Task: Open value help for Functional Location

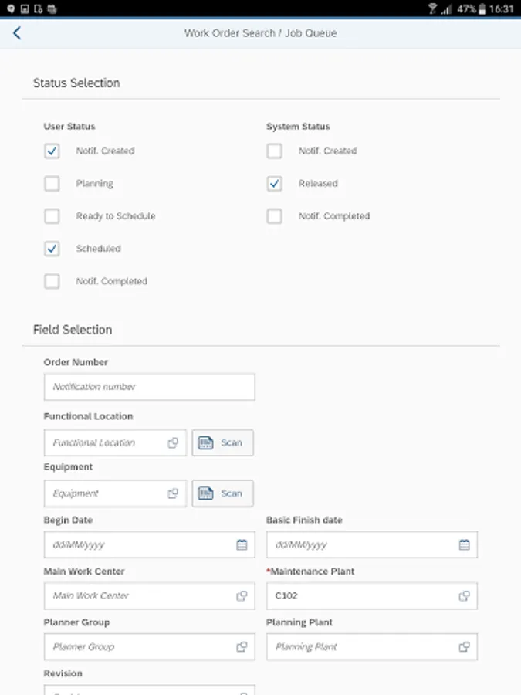Action: tap(173, 442)
